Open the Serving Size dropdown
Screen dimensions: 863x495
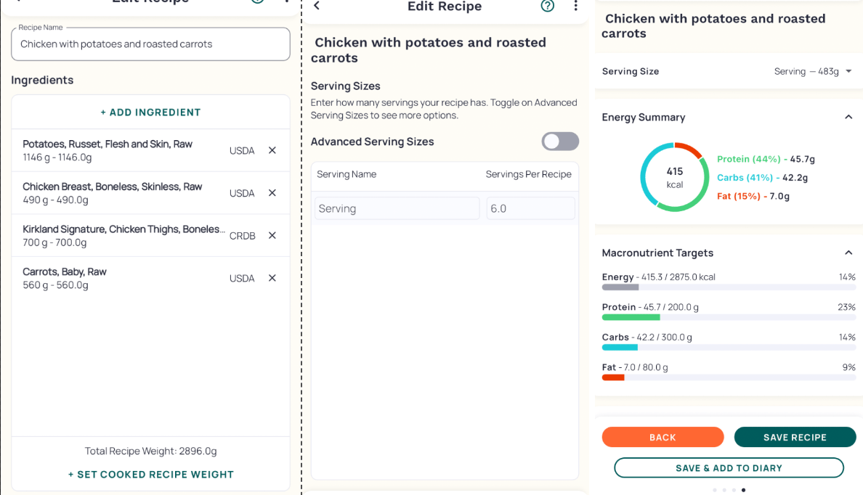(812, 71)
